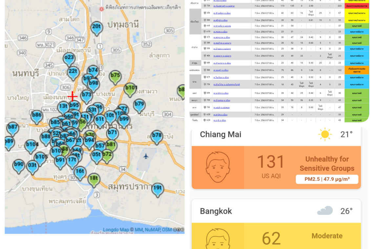Select the b78 station pin

tap(157, 136)
